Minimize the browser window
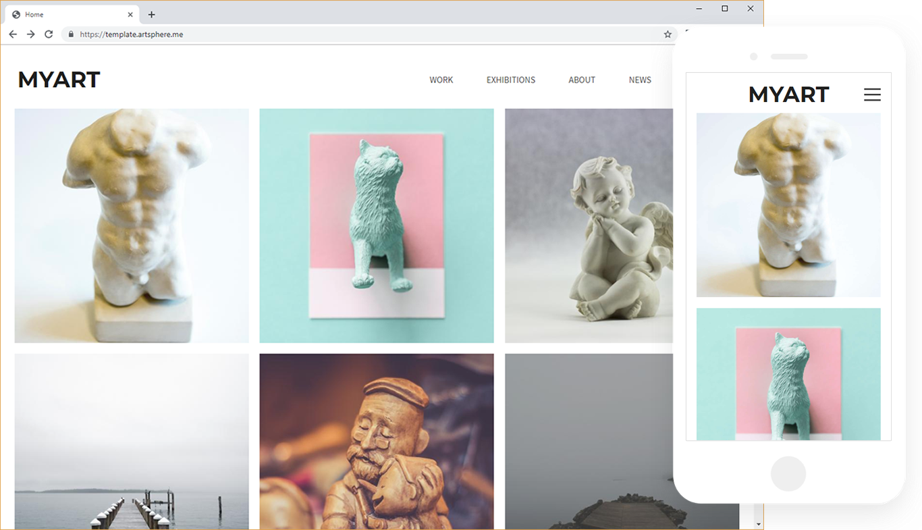Screen dimensions: 922x530 tap(699, 9)
